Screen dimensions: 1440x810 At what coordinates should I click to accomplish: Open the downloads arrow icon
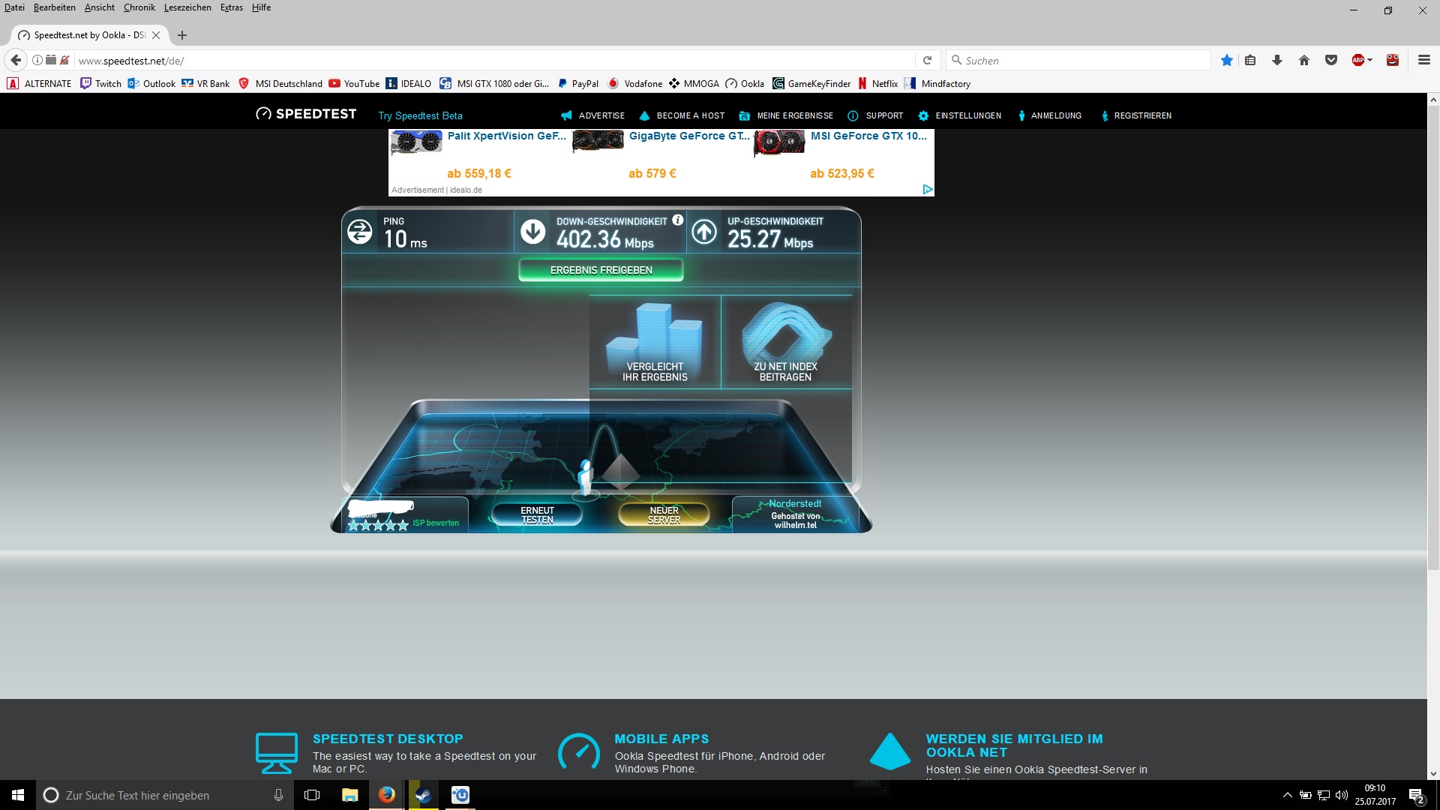click(1276, 61)
